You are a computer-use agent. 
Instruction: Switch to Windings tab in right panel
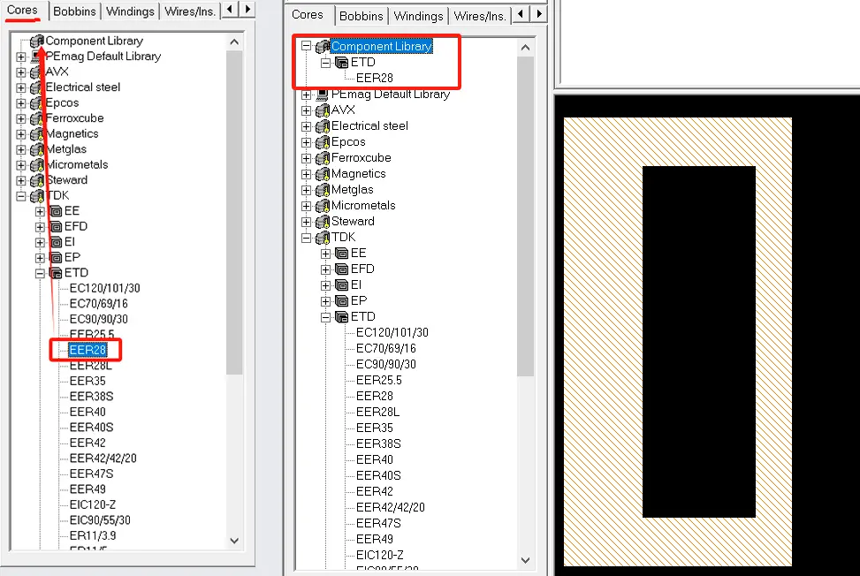click(x=418, y=17)
